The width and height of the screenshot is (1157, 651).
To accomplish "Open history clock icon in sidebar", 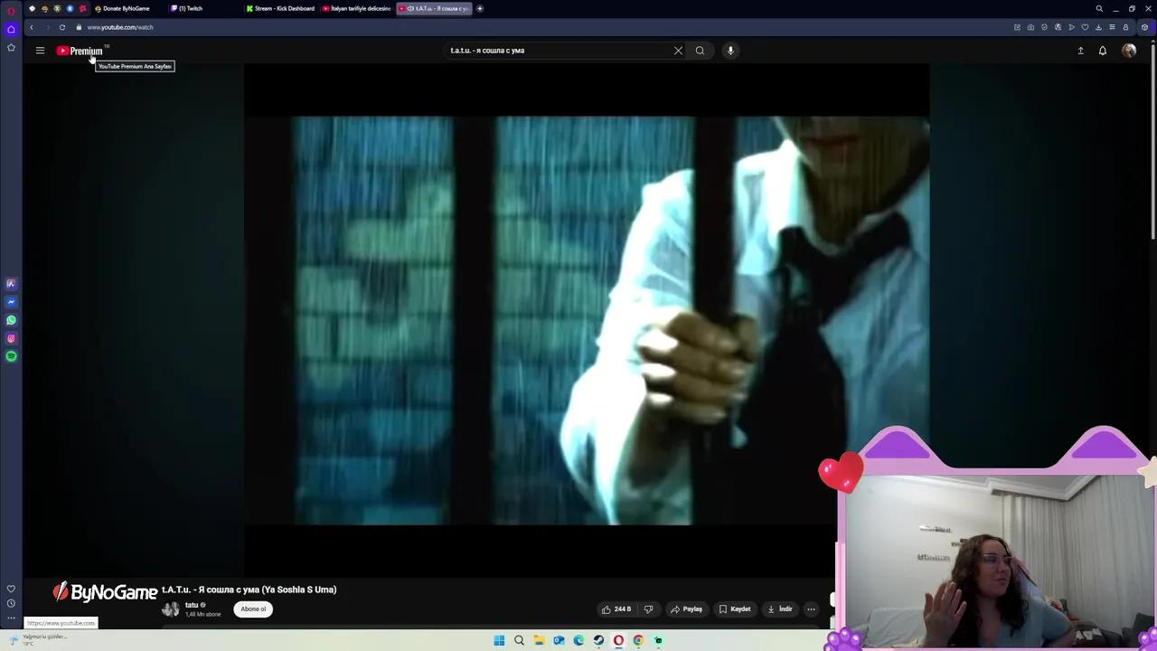I will [x=11, y=603].
